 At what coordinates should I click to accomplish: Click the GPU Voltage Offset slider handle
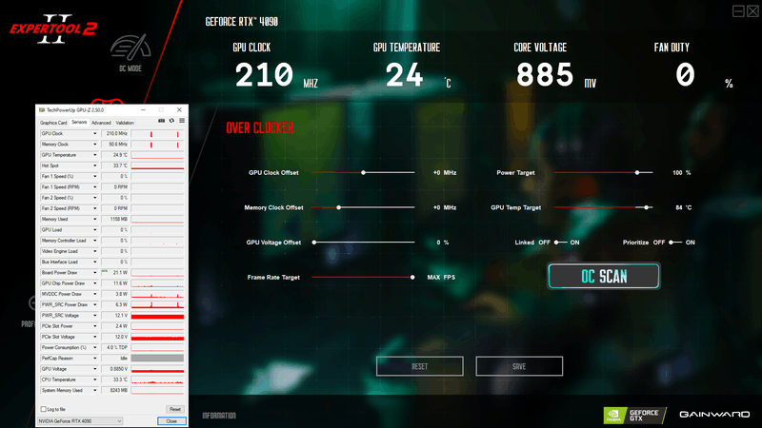coord(314,243)
